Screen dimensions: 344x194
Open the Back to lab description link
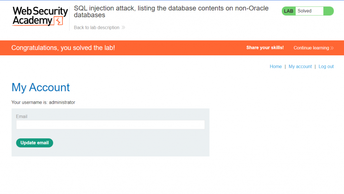(x=97, y=28)
